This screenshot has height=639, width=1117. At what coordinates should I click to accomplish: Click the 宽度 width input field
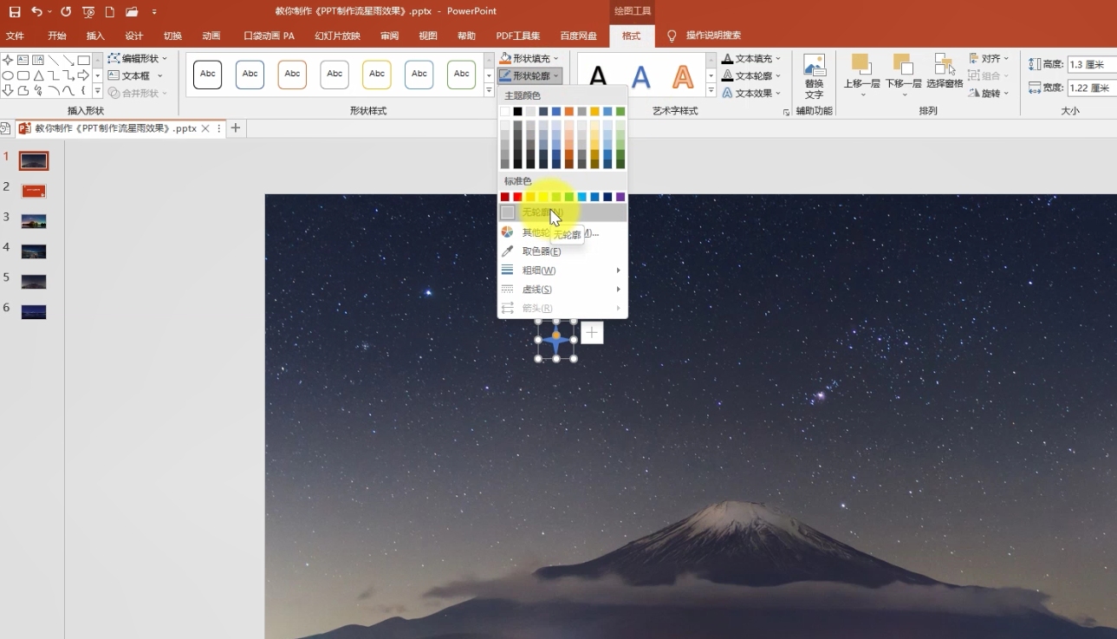coord(1092,88)
